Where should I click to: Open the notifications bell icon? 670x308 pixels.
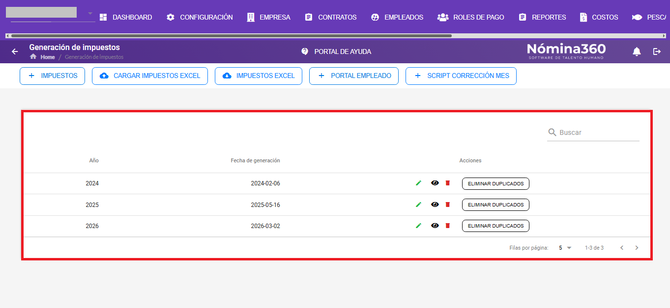(637, 51)
